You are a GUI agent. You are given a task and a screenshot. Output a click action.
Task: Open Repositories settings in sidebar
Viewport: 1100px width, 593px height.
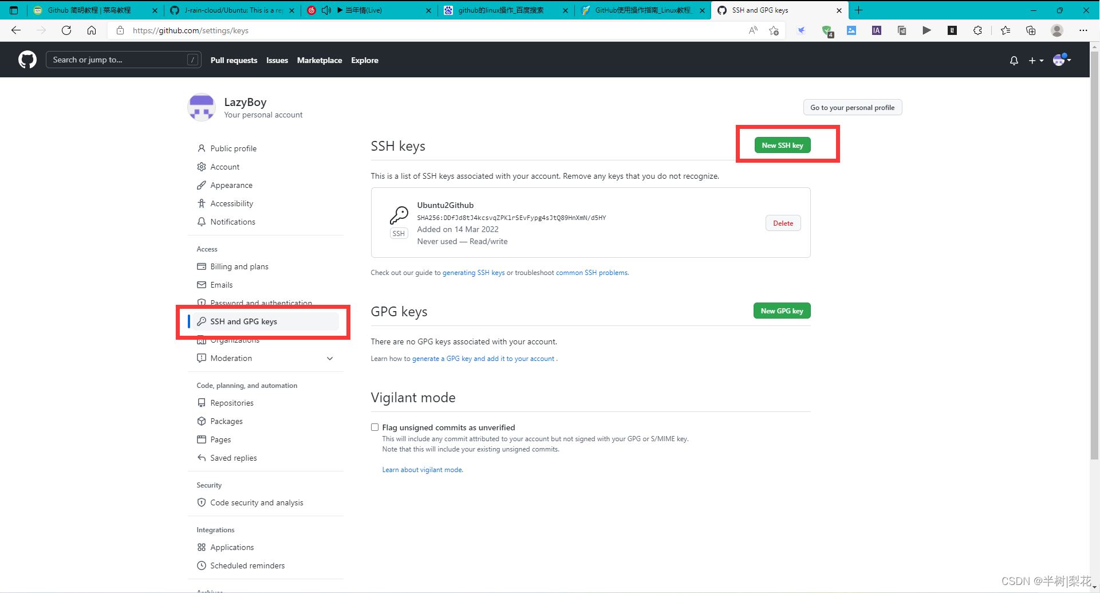click(x=231, y=403)
